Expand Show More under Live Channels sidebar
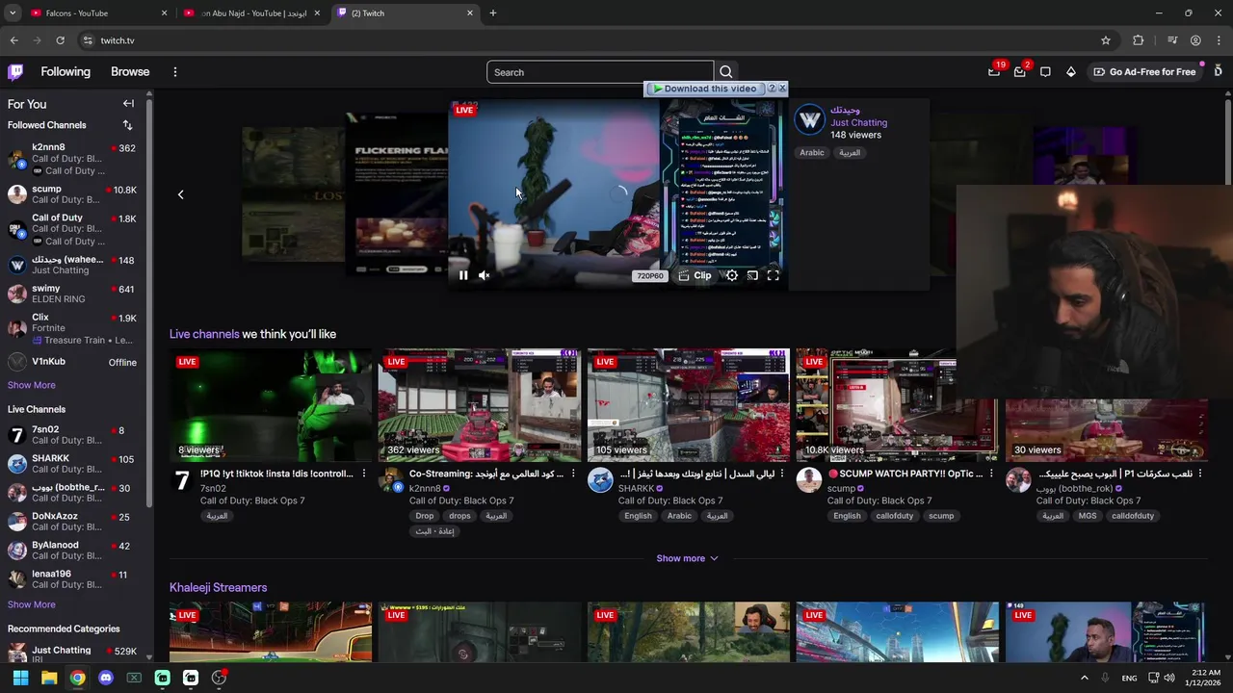 (32, 604)
